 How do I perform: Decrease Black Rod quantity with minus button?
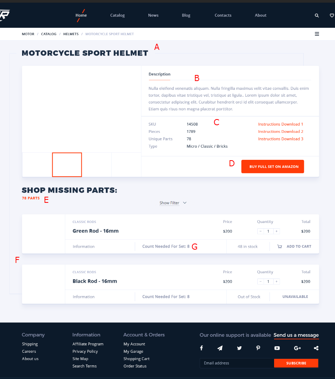[260, 282]
